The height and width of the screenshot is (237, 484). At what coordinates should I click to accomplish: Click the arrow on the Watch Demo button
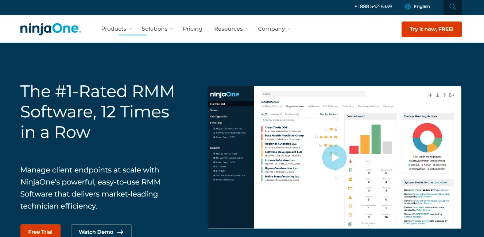coord(120,232)
